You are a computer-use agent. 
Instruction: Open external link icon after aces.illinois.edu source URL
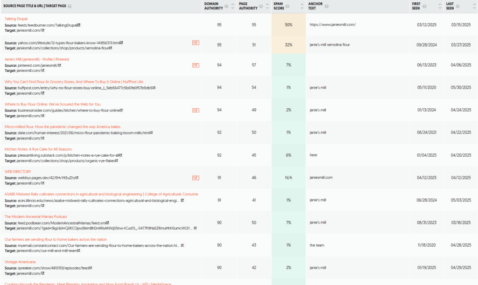coord(183,201)
